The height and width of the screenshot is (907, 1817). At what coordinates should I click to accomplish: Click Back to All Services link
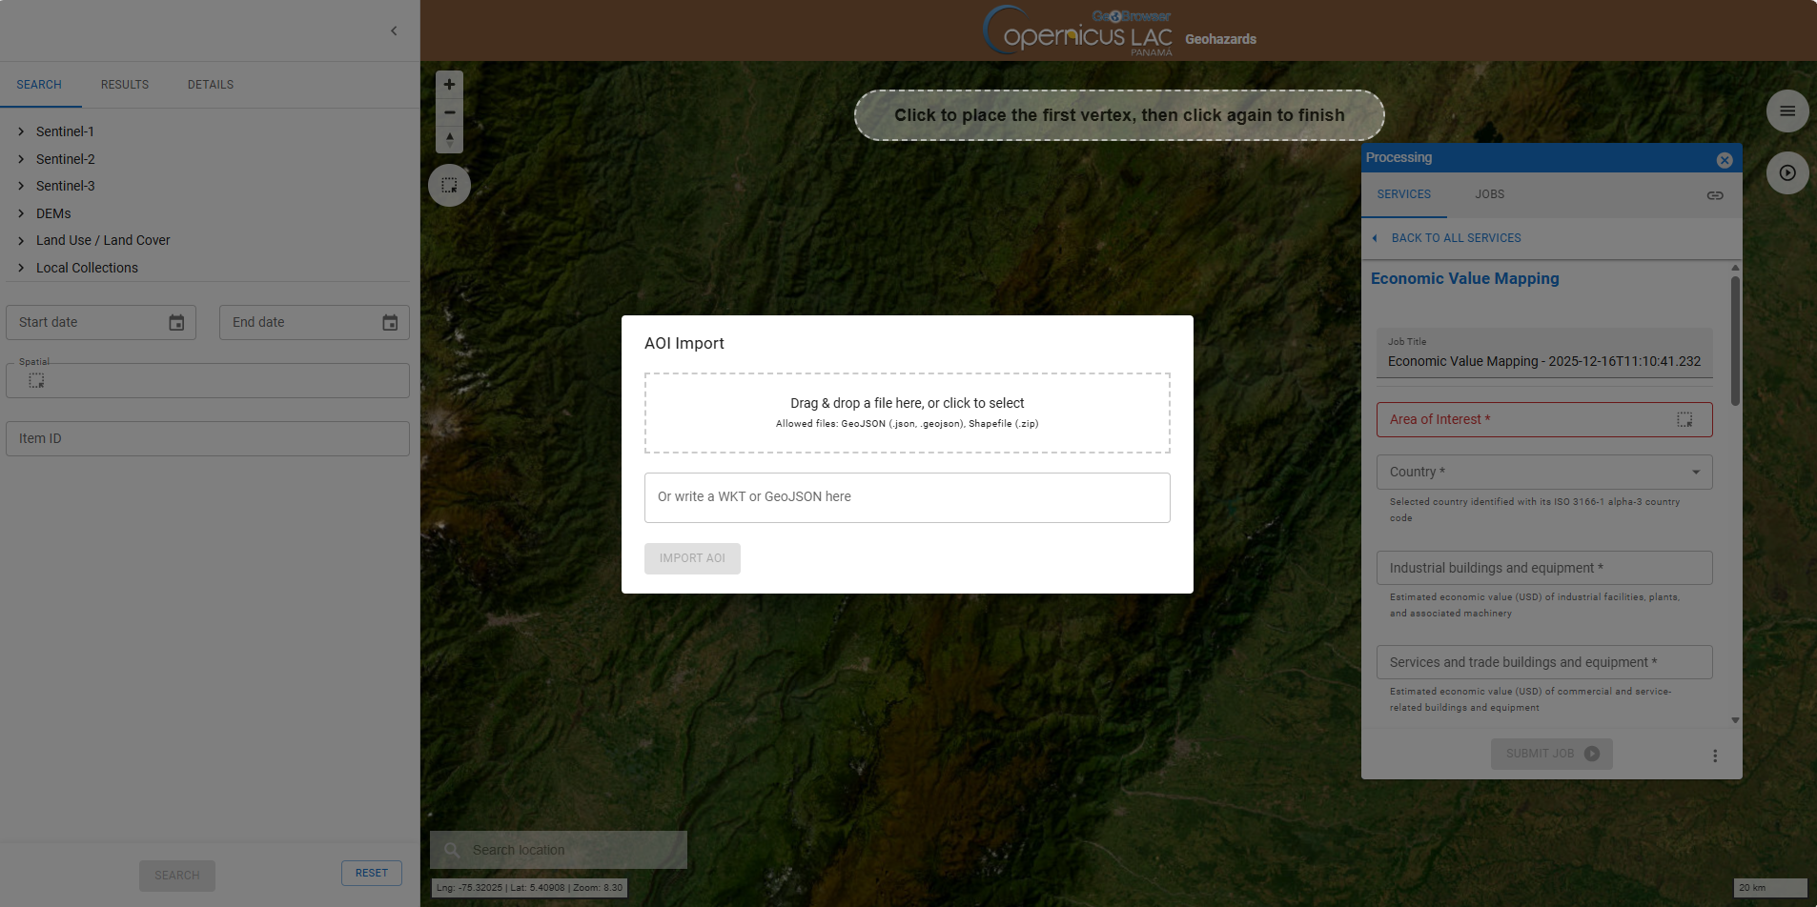click(x=1456, y=238)
